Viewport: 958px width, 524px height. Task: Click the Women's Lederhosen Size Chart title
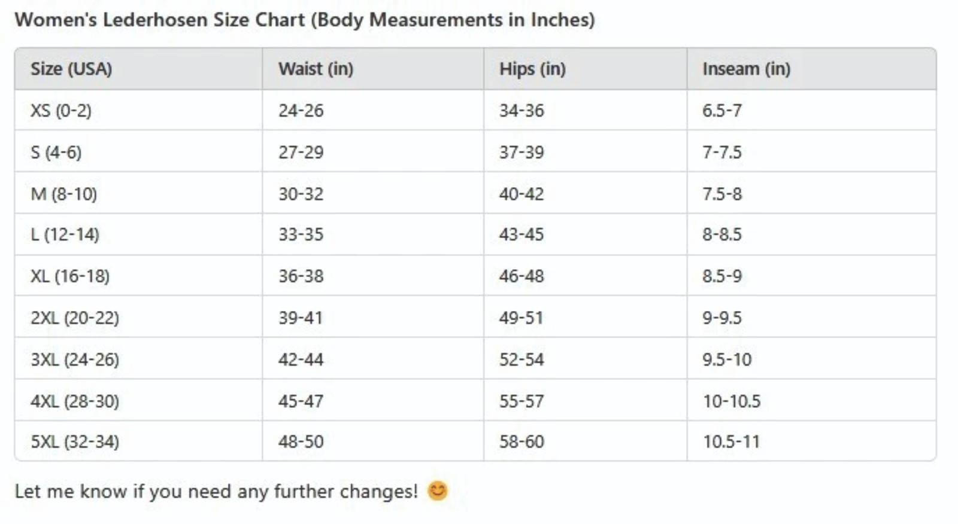305,20
